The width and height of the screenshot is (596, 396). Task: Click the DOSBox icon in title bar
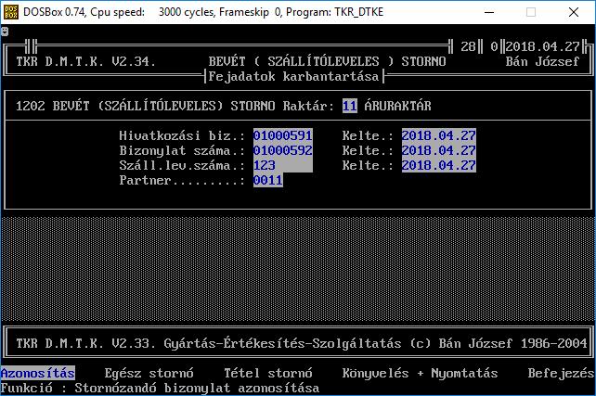coord(10,12)
